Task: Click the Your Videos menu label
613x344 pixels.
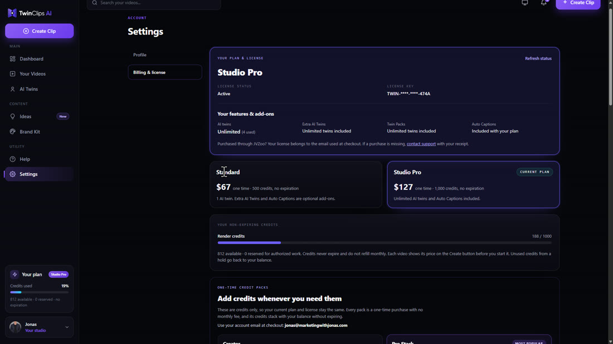Action: point(32,74)
